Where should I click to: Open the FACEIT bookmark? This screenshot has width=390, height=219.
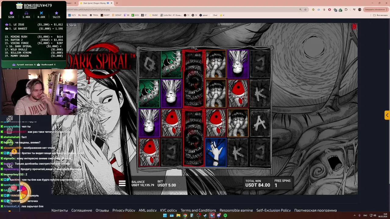(x=105, y=15)
